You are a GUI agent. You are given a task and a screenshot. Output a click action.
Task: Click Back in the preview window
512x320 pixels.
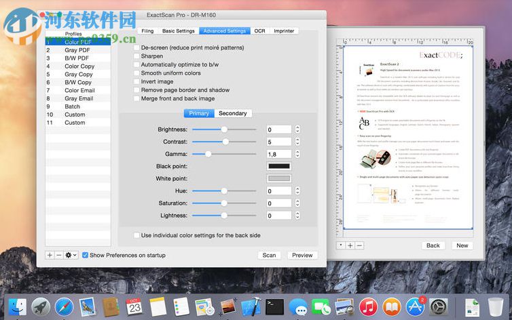(433, 245)
